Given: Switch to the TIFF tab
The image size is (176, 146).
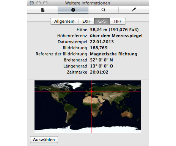Looking at the screenshot, I should click(118, 21).
